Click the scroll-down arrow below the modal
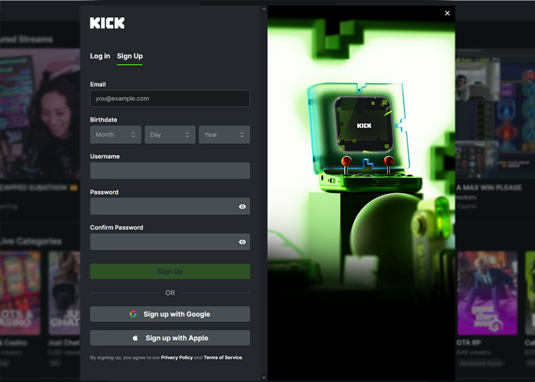 [x=263, y=377]
